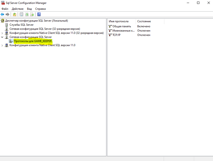Click the Forward arrow toolbar icon
The width and height of the screenshot is (213, 161).
(7, 14)
